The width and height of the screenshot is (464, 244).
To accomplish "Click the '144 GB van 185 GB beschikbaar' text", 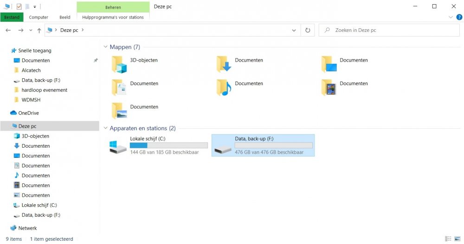I will pyautogui.click(x=165, y=152).
